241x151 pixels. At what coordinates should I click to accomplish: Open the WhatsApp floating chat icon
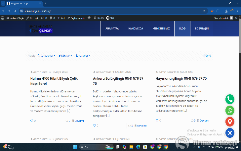pos(230,111)
